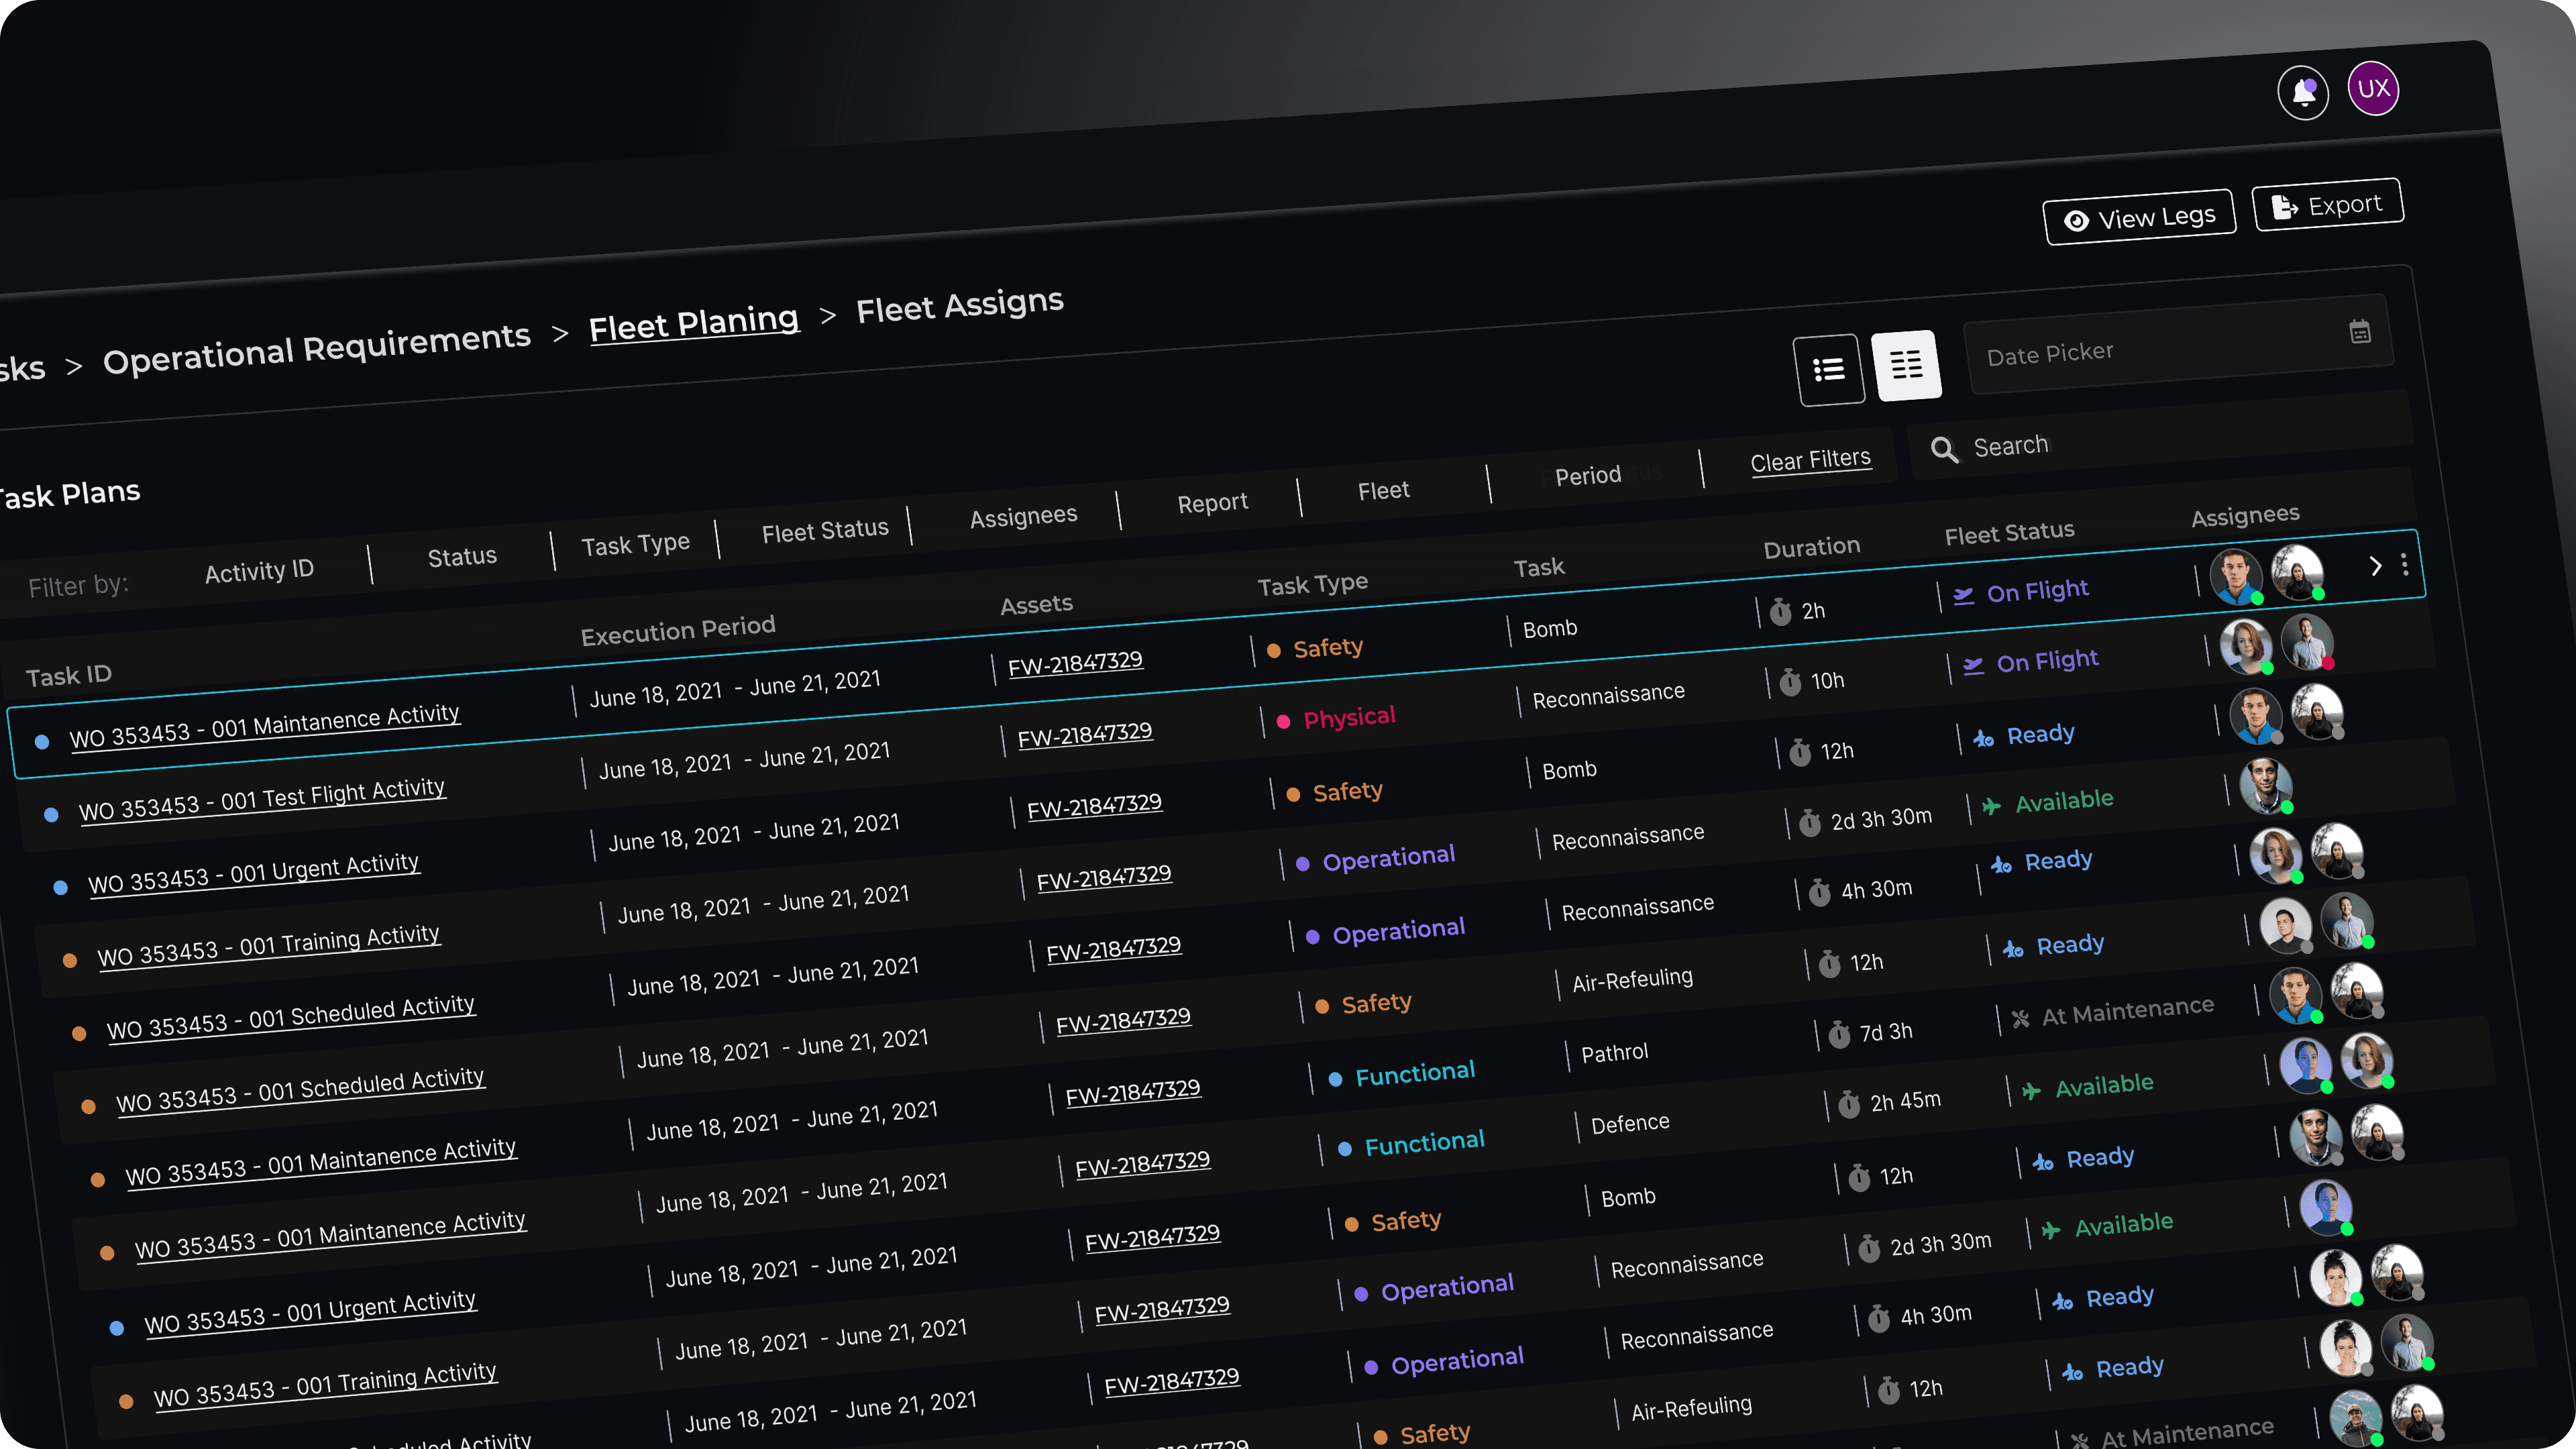
Task: Click the Export button
Action: (x=2327, y=206)
